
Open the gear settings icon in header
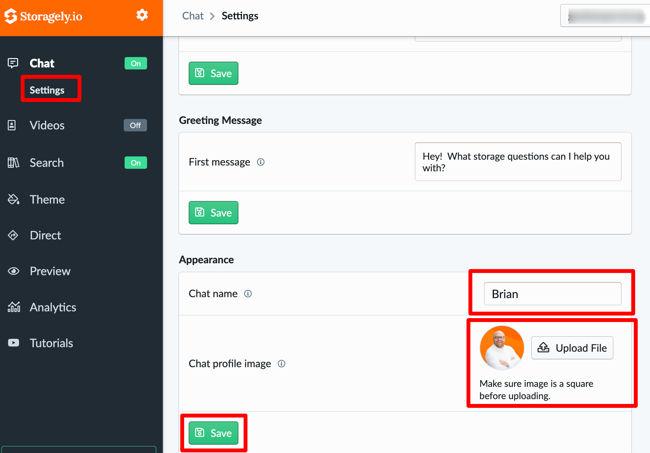(x=142, y=15)
